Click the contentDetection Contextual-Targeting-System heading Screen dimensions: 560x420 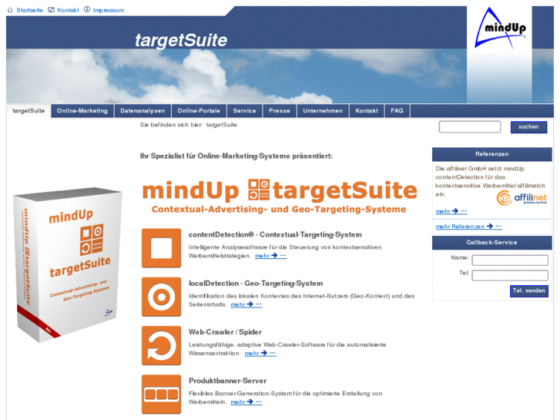275,235
